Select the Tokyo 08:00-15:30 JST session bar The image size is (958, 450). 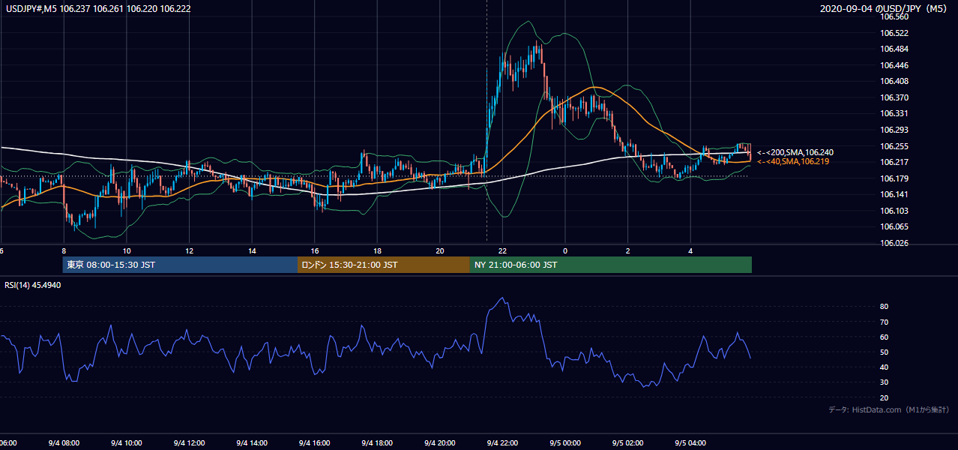tap(181, 265)
